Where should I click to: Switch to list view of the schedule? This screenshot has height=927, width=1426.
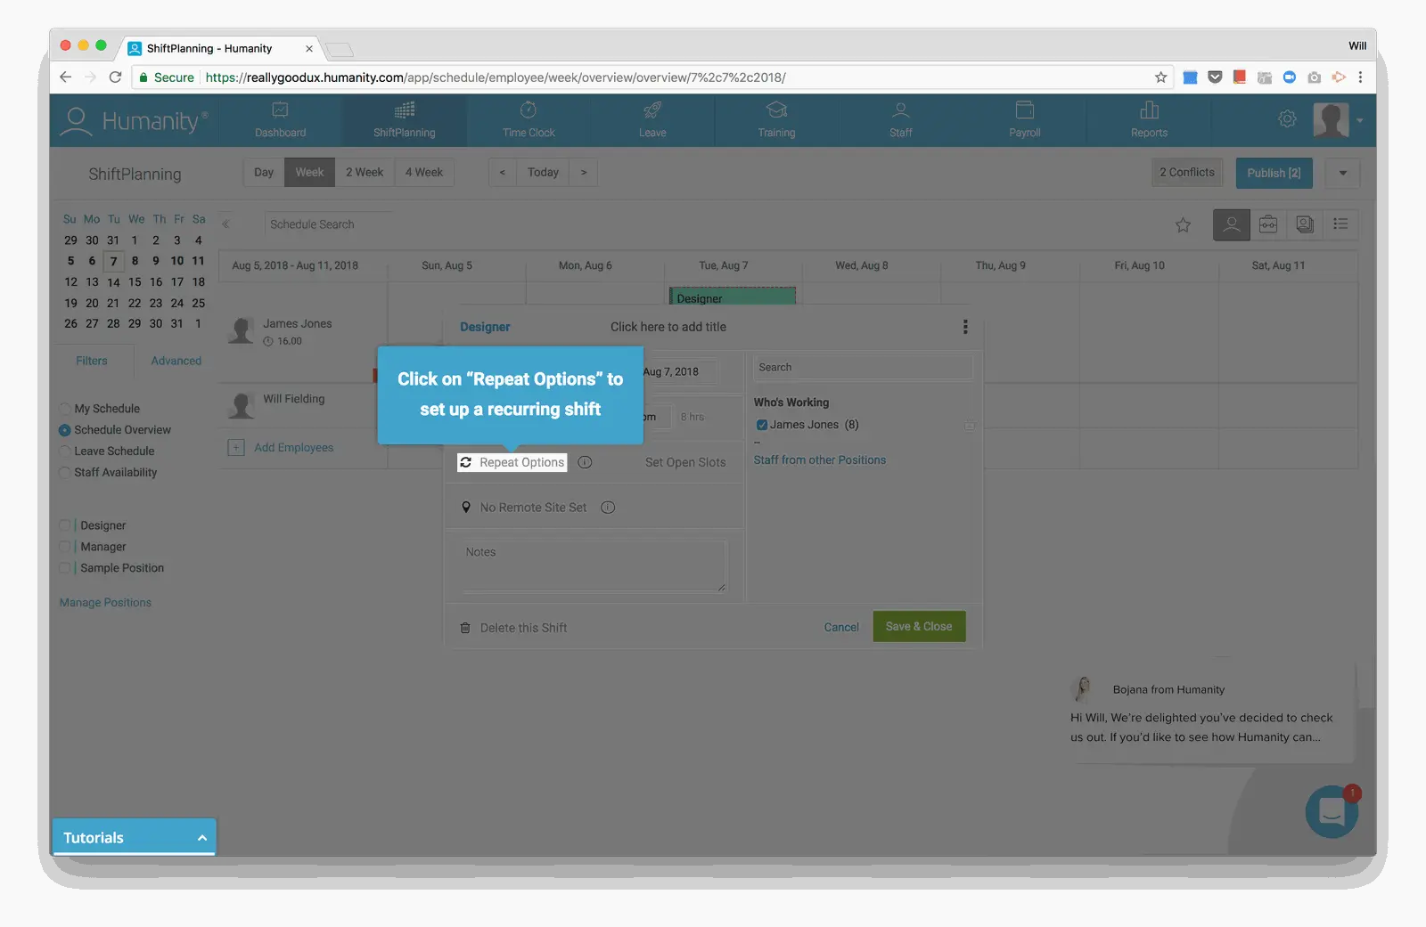pyautogui.click(x=1340, y=224)
